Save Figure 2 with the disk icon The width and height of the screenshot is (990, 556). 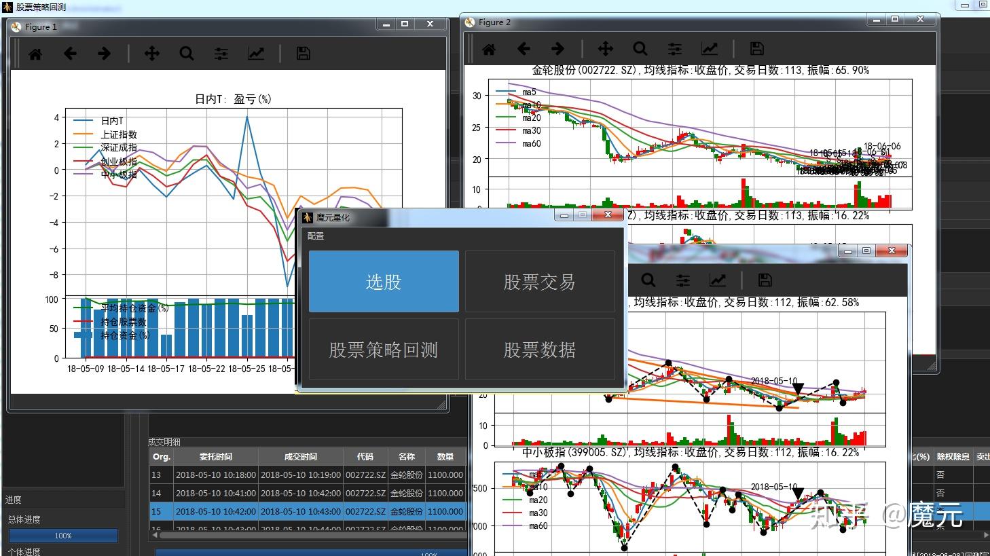[756, 48]
